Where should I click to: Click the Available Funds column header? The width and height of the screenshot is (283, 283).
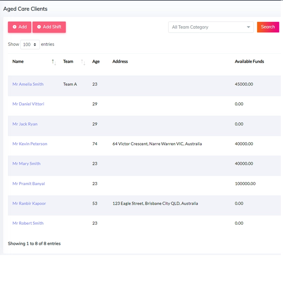point(249,62)
